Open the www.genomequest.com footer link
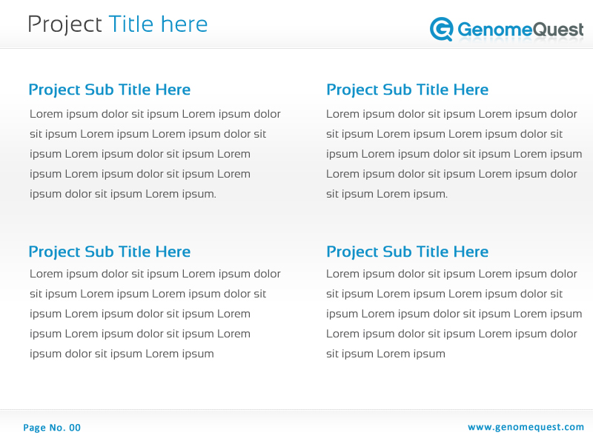This screenshot has width=593, height=444. 526,427
